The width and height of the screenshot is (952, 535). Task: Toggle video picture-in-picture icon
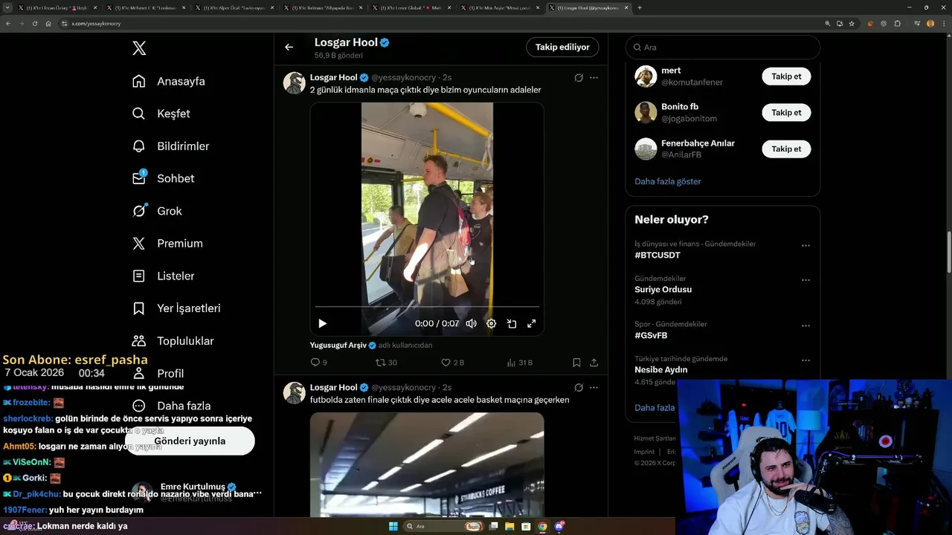512,323
